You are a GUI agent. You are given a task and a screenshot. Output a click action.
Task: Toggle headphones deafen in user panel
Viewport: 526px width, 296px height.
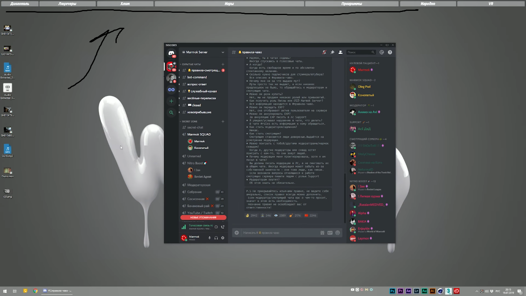(x=216, y=238)
